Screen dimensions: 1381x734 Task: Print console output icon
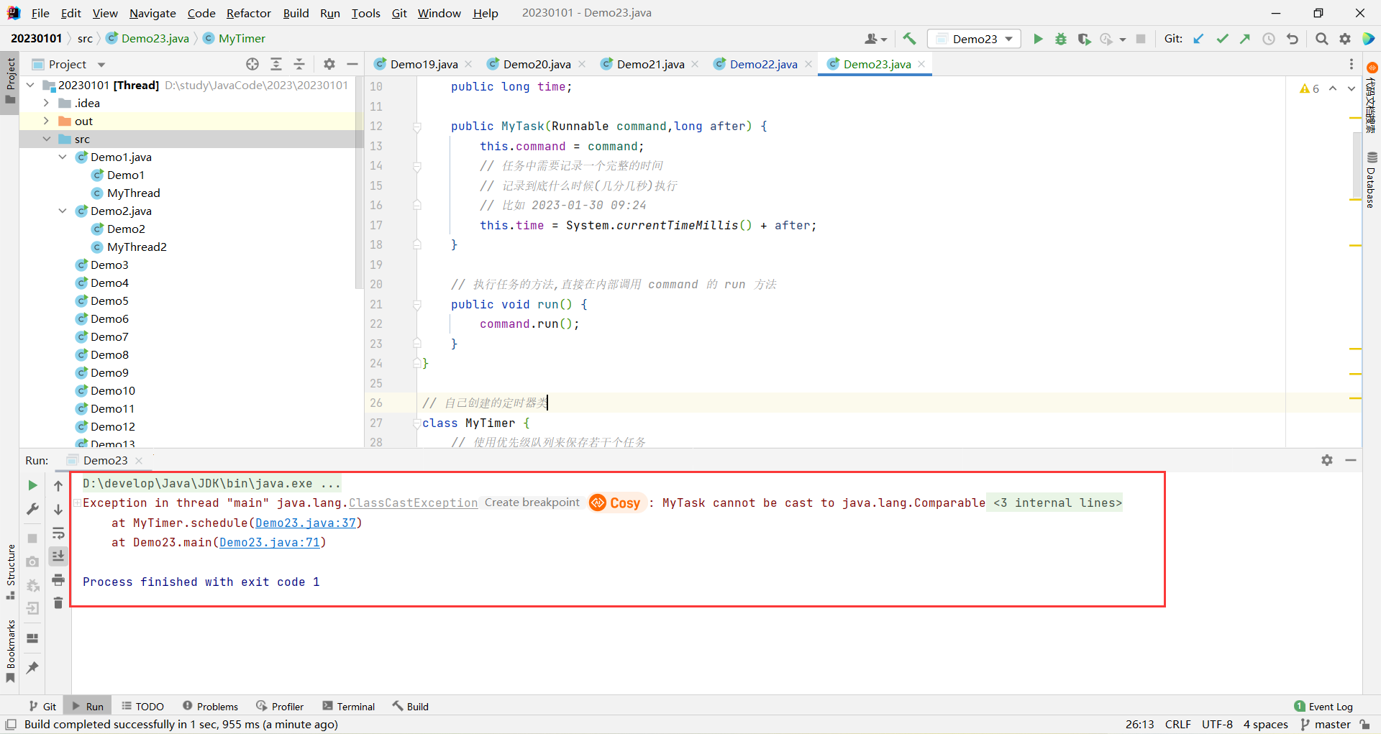pyautogui.click(x=58, y=579)
